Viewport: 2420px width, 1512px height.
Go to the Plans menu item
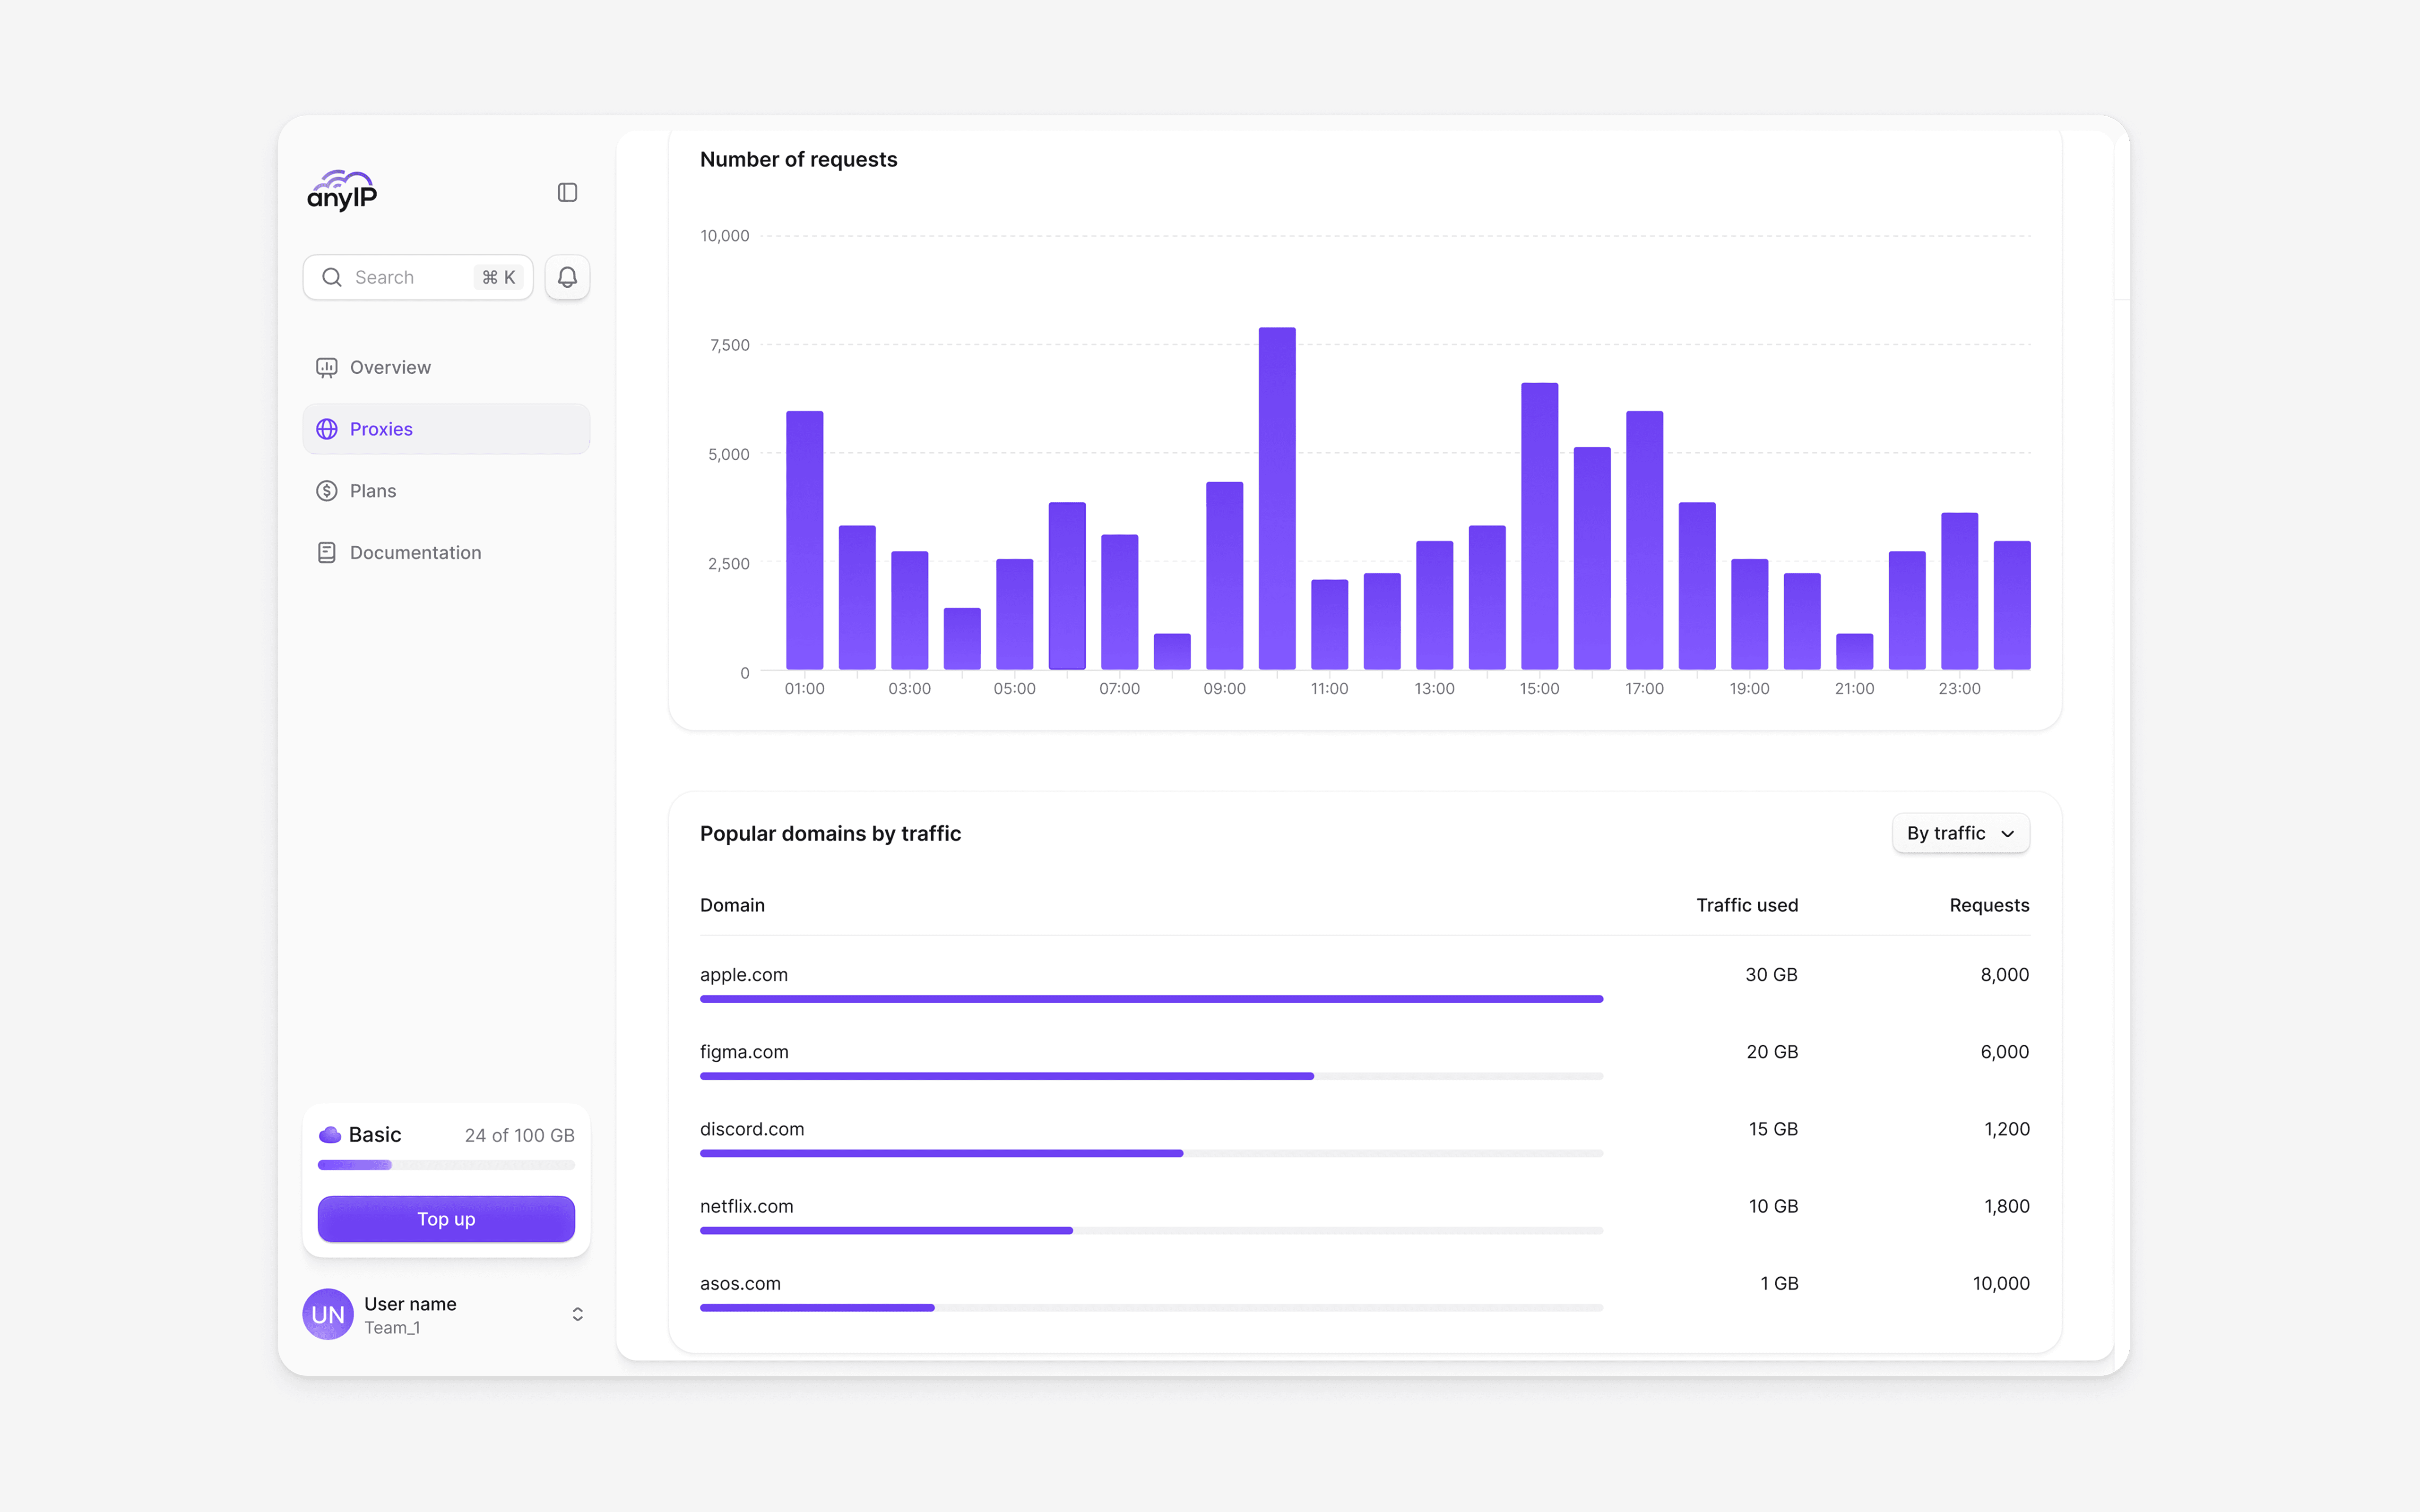pyautogui.click(x=373, y=491)
